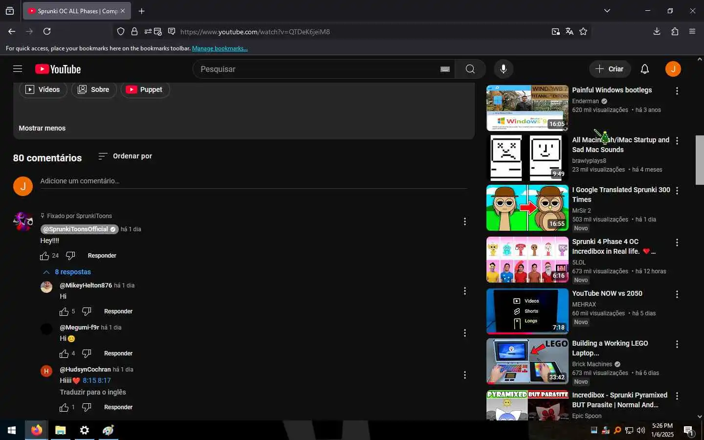Open Settings gear in taskbar
Viewport: 704px width, 440px height.
click(x=85, y=430)
